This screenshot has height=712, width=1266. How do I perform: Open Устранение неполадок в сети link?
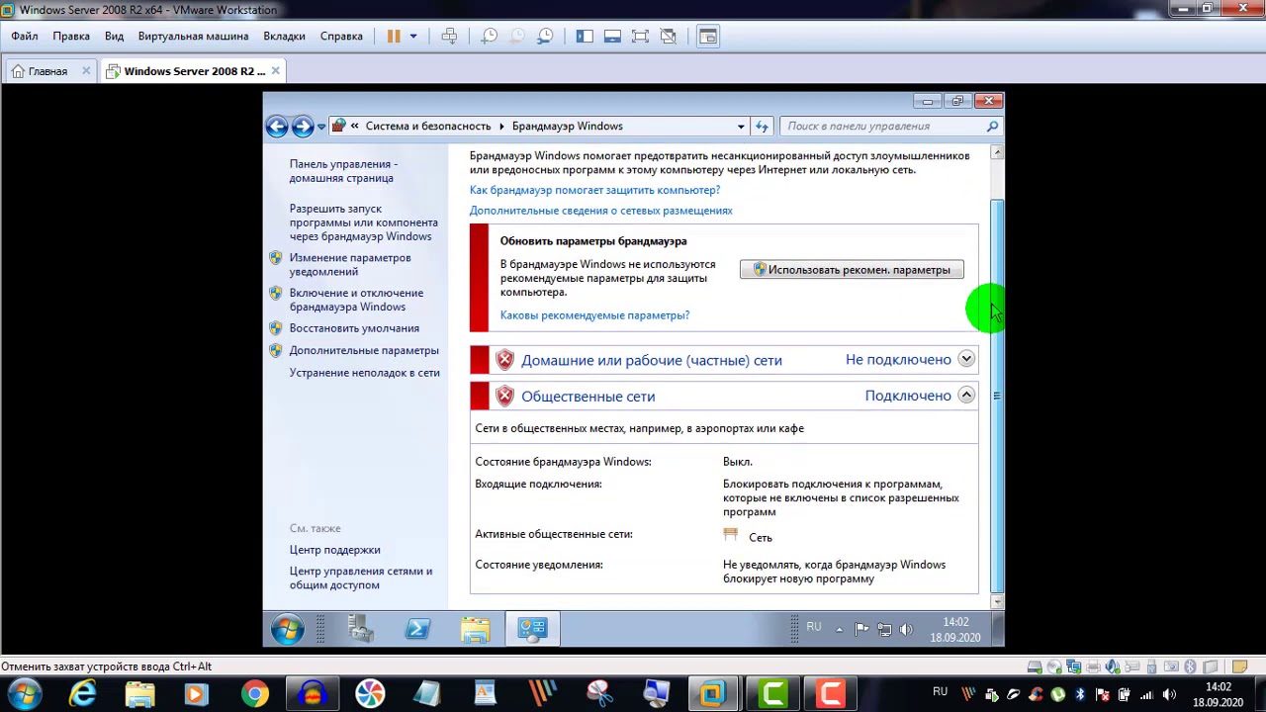[x=364, y=373]
